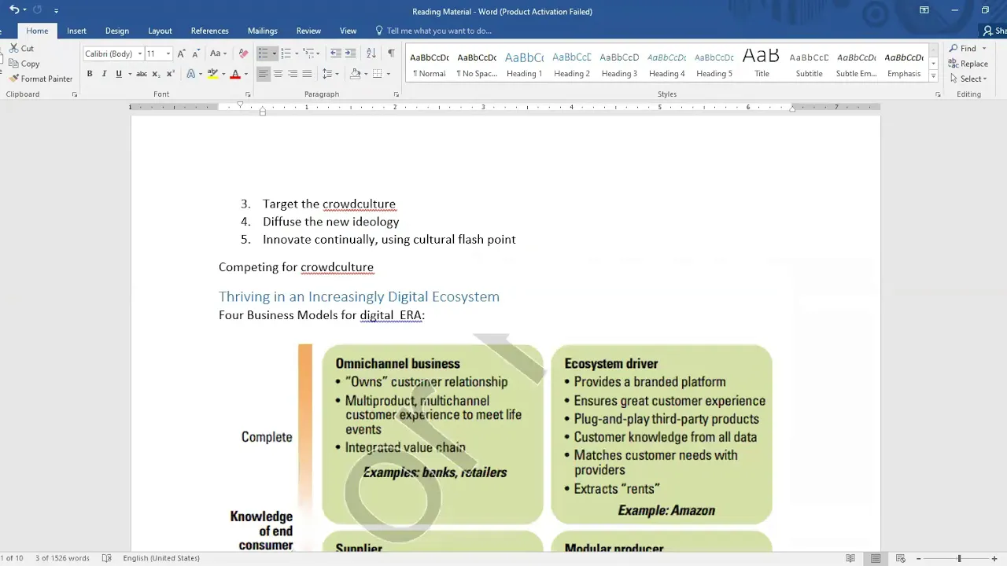Toggle the bullet list button
The width and height of the screenshot is (1007, 566).
[x=264, y=53]
